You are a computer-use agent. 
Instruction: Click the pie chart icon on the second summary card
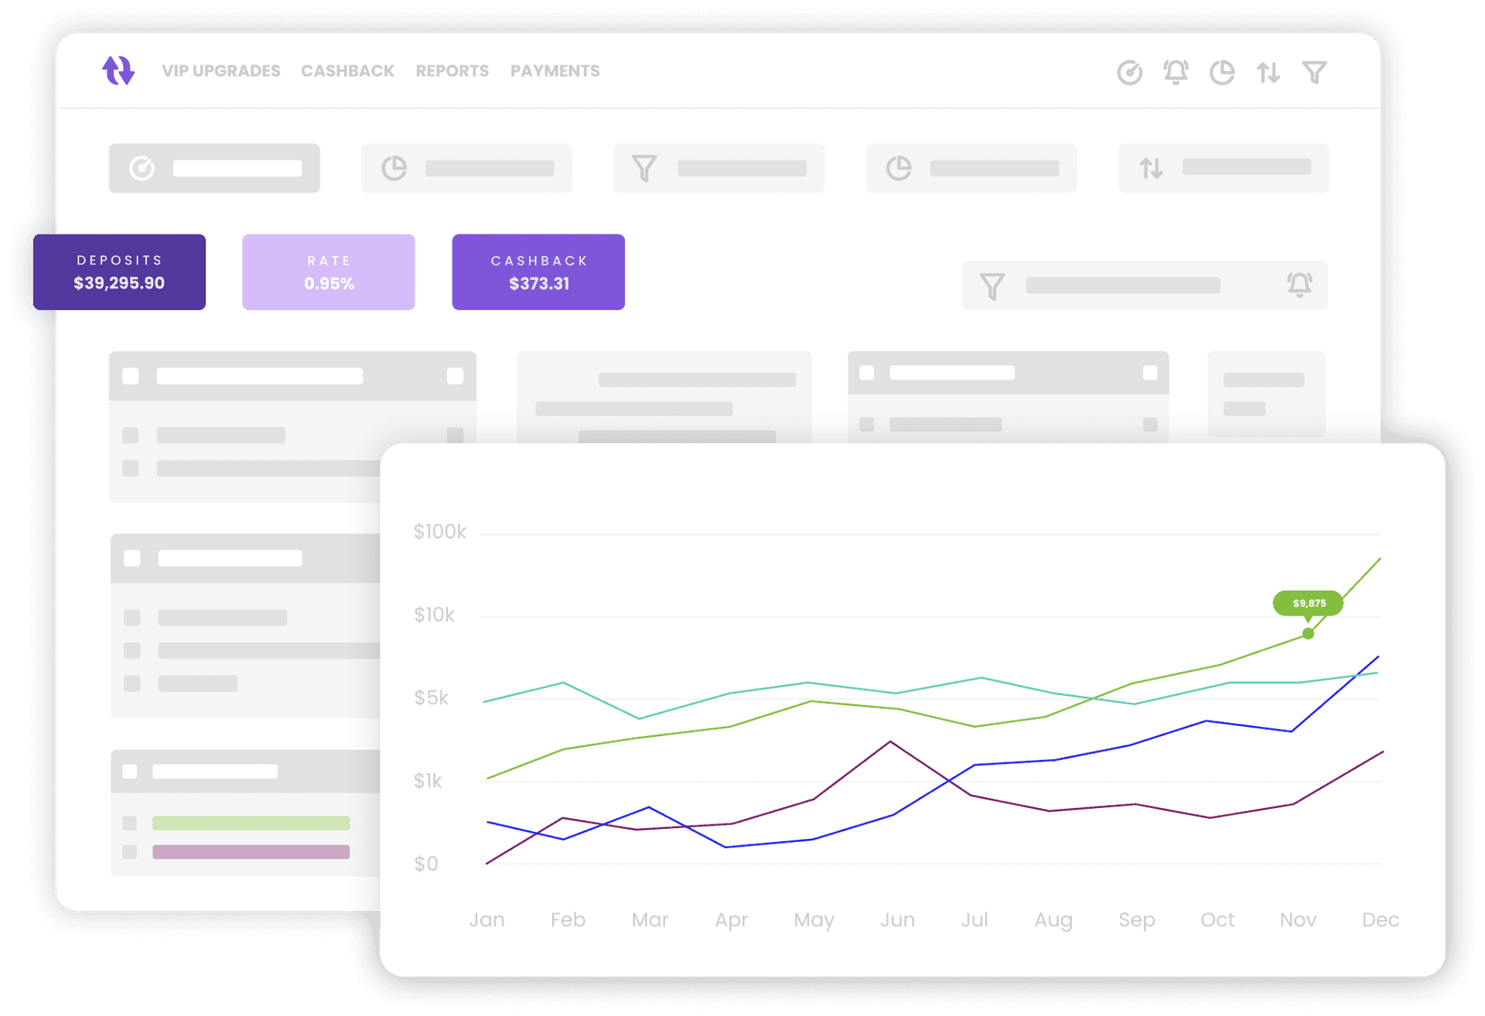tap(396, 168)
